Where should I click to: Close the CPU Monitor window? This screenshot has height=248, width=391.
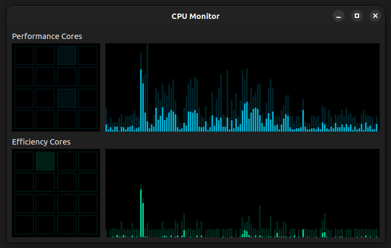[x=375, y=16]
